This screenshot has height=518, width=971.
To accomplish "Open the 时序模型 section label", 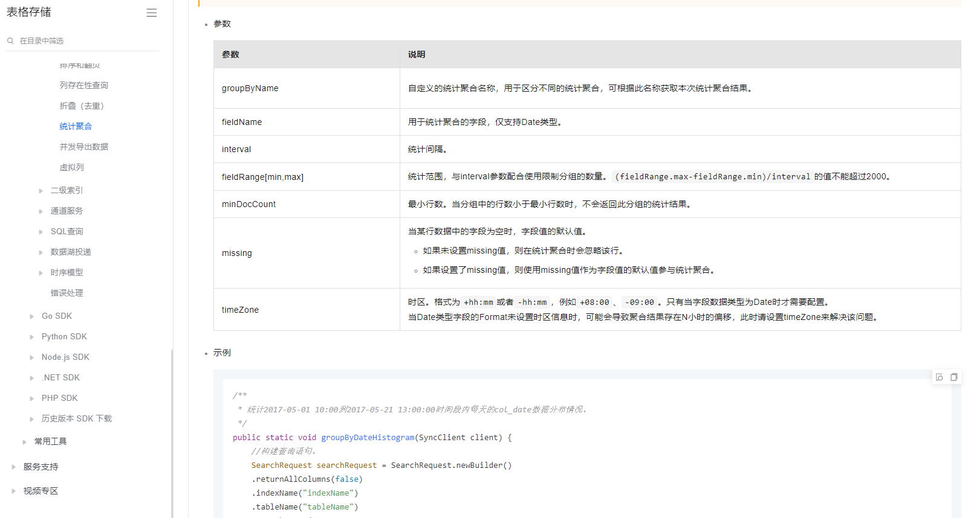I will (67, 272).
